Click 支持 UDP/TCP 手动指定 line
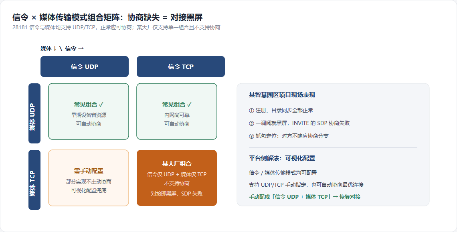This screenshot has width=457, height=232. [306, 185]
